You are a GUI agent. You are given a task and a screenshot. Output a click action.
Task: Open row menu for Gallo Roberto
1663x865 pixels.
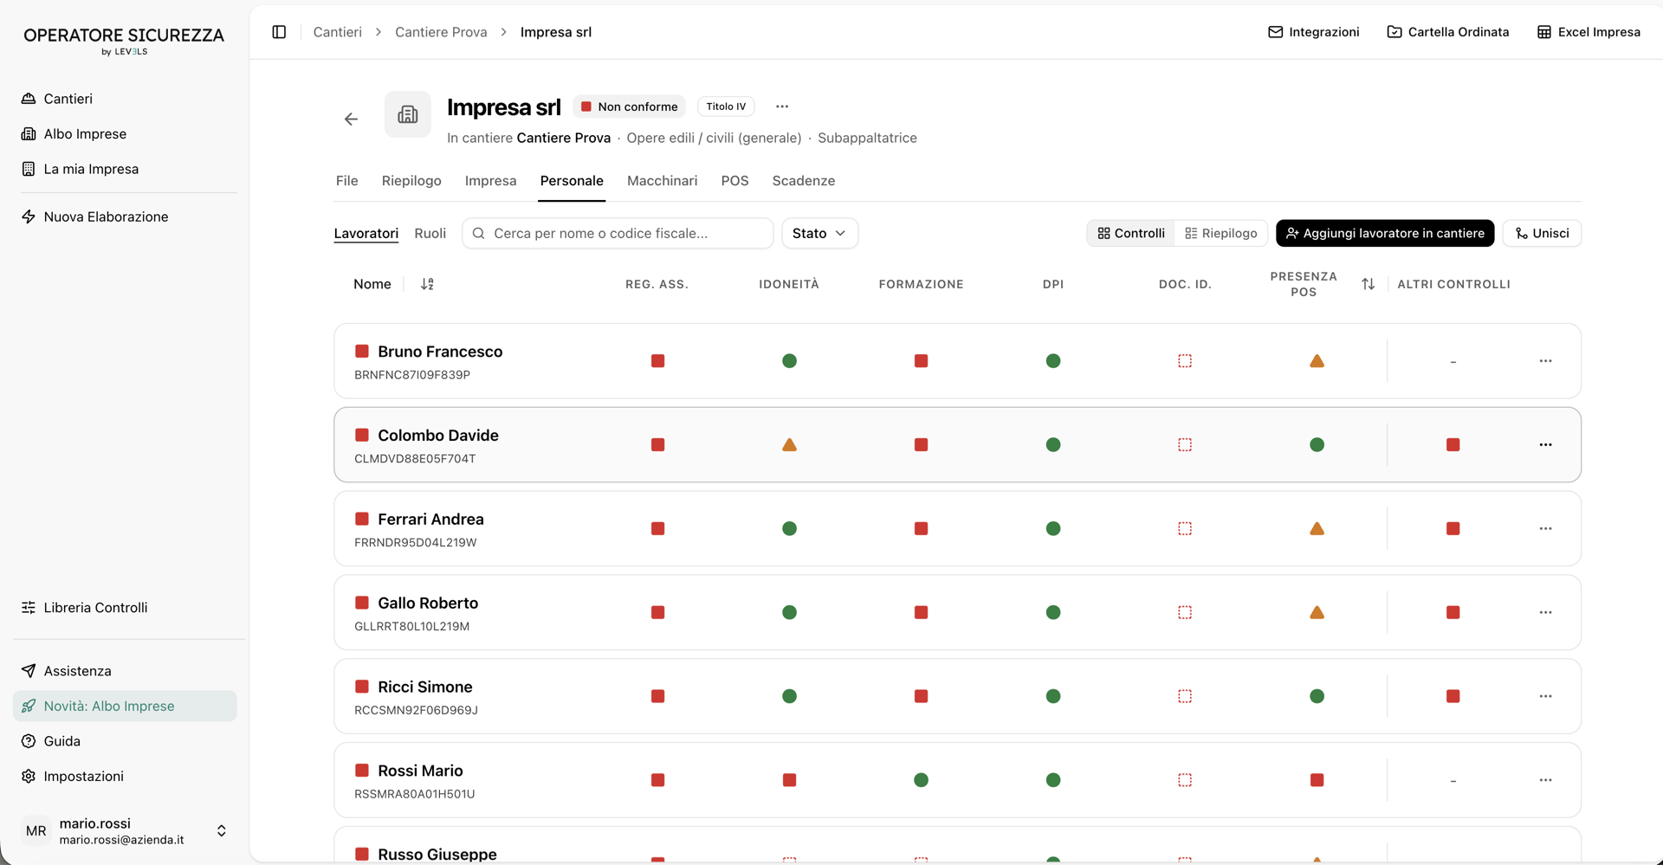click(1545, 613)
